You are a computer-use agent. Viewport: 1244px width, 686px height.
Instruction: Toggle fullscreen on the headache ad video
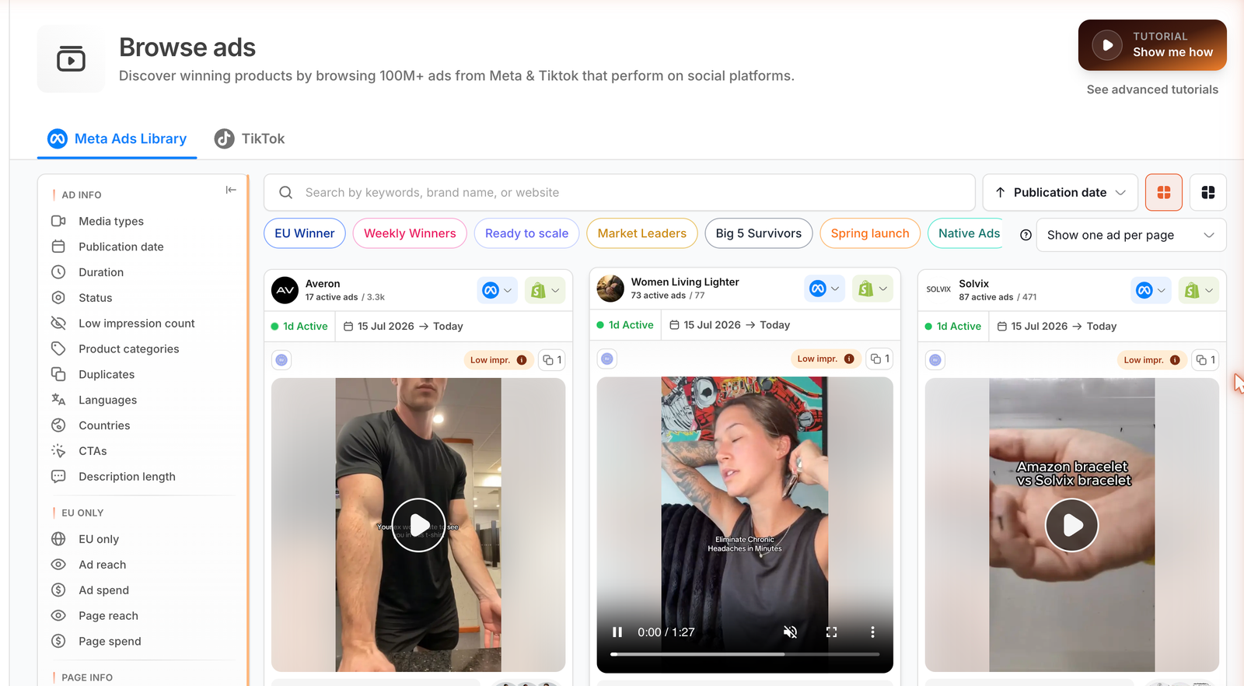tap(831, 632)
